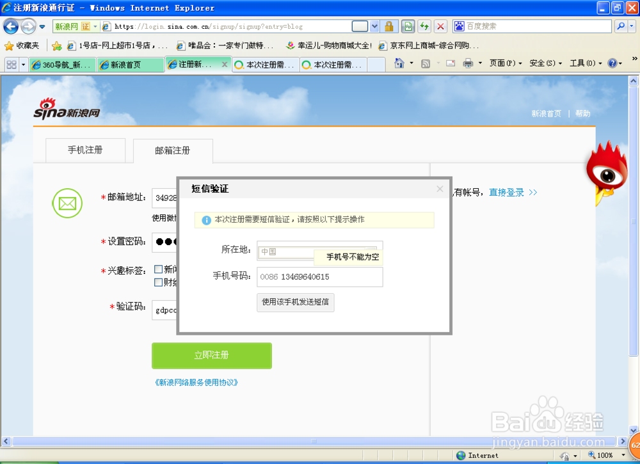Click the padlock security icon in address bar
The height and width of the screenshot is (464, 640).
pos(390,26)
